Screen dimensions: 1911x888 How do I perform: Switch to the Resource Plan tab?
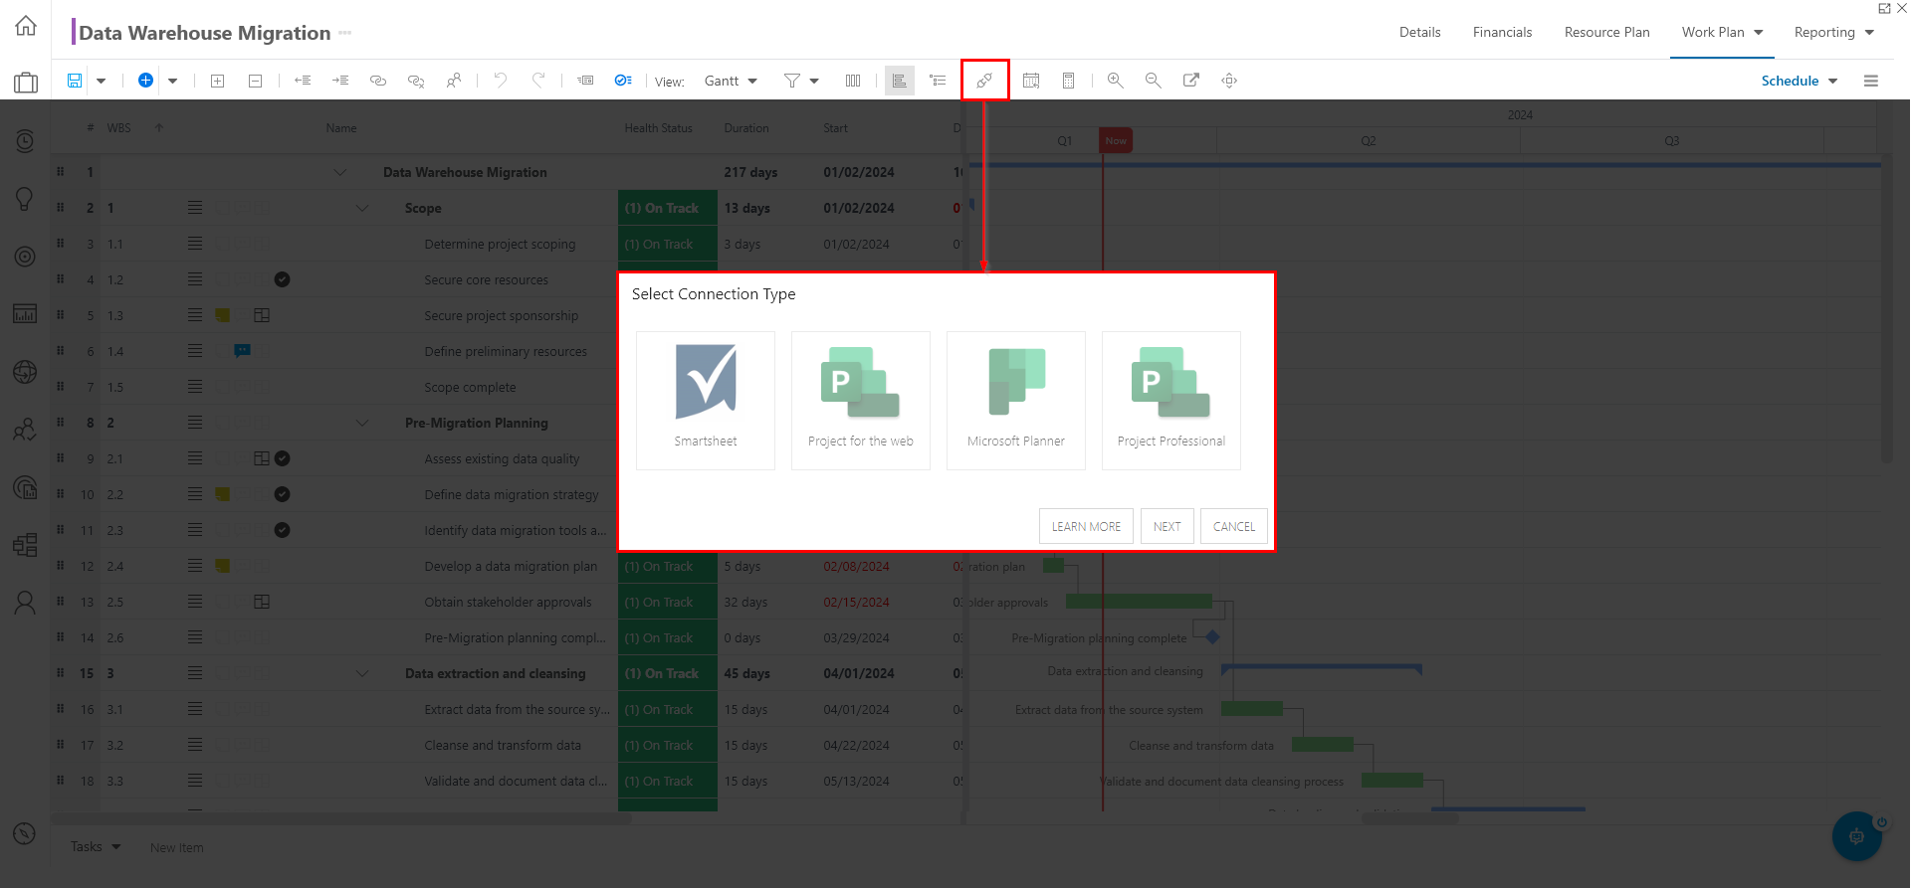click(x=1606, y=32)
